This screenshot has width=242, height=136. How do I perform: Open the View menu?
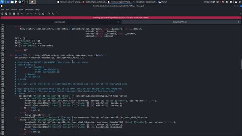[21, 9]
